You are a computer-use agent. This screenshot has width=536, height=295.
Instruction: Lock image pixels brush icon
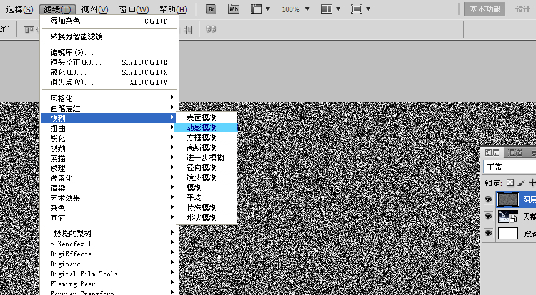521,183
